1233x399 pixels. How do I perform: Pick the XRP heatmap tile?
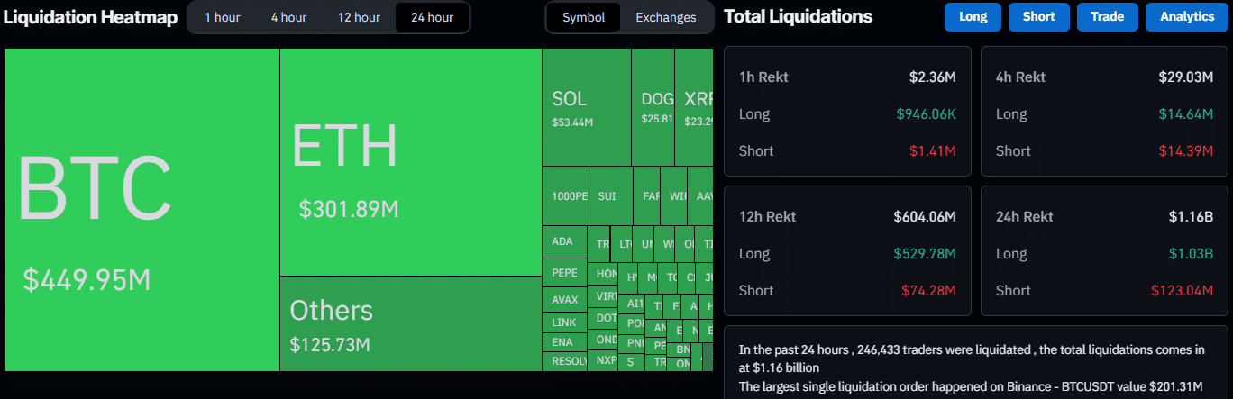point(694,107)
